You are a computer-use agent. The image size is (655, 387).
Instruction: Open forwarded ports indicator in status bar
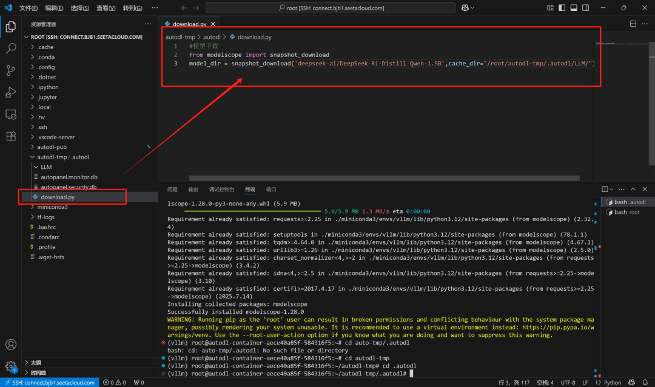point(139,382)
